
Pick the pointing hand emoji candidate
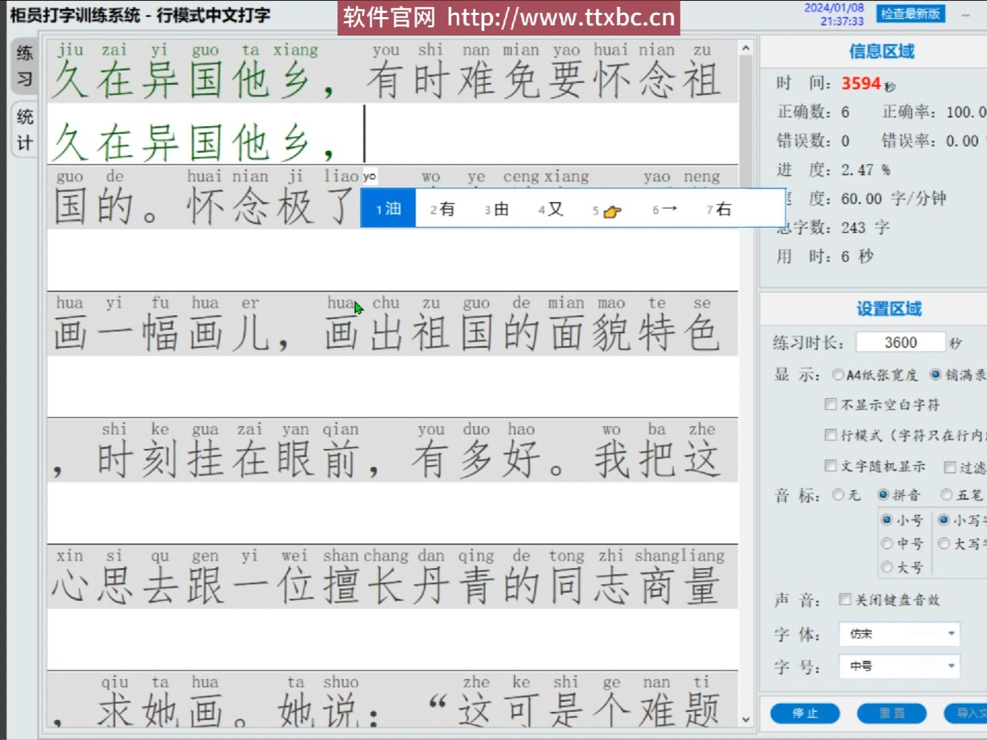coord(607,210)
